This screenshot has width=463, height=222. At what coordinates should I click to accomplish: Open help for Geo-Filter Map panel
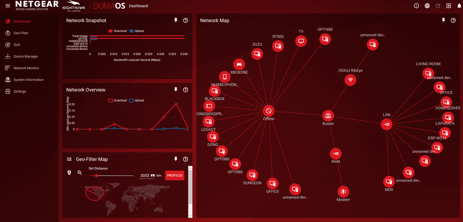(186, 159)
